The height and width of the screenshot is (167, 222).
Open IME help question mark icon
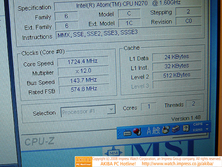pos(186,128)
